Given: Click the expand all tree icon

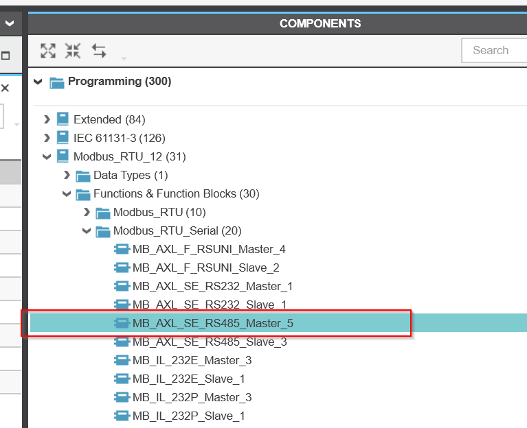Looking at the screenshot, I should pos(47,51).
